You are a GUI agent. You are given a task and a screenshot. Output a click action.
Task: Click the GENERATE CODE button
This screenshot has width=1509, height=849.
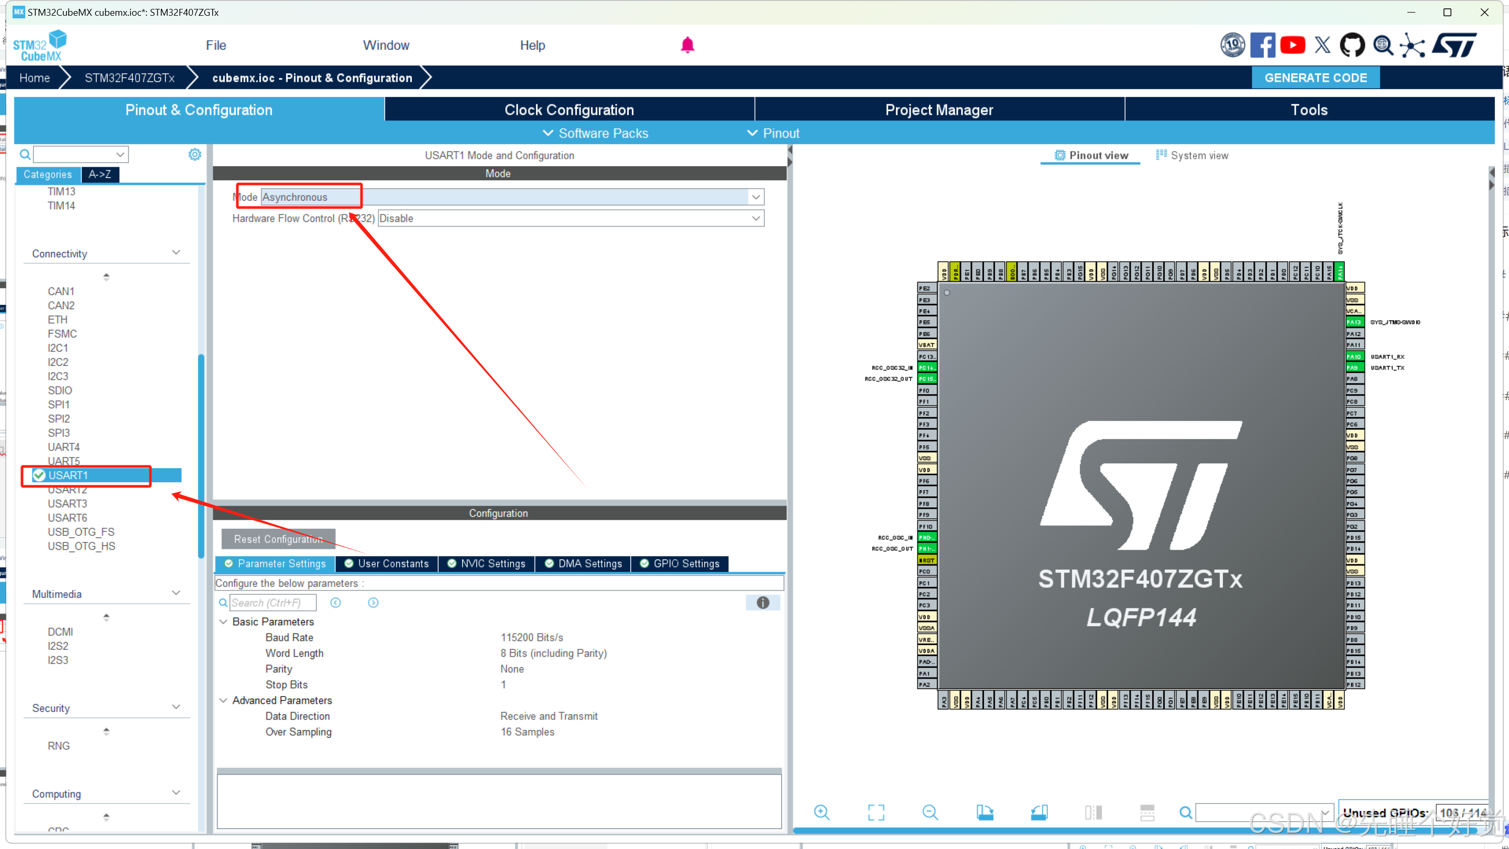[1315, 78]
